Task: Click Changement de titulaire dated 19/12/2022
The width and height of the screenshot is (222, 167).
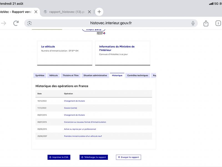Action: point(74,101)
